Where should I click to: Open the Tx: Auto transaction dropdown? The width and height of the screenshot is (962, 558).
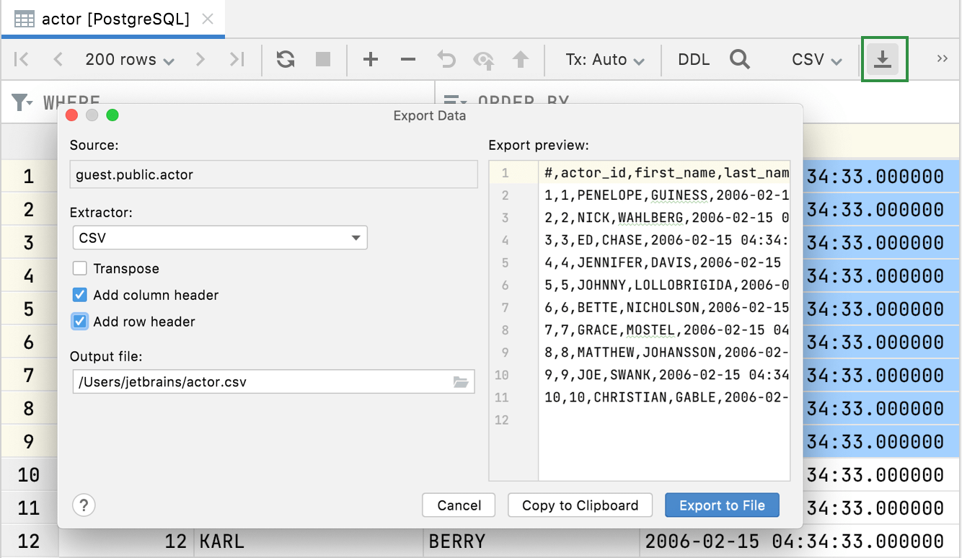point(603,59)
